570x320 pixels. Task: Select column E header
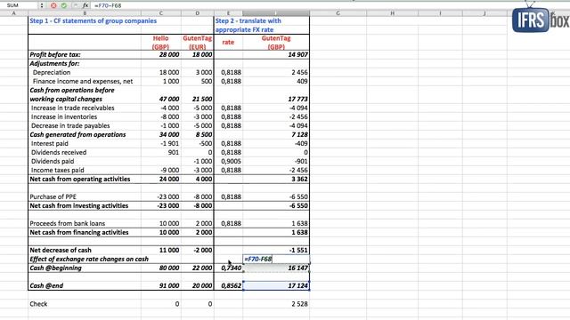228,13
